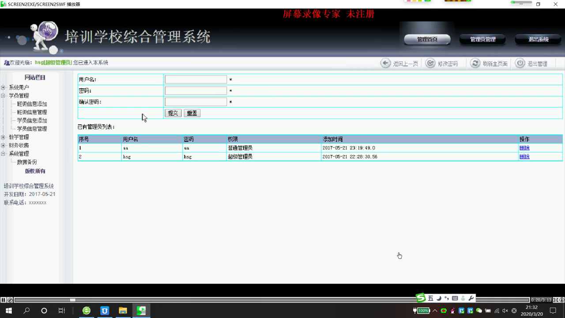The width and height of the screenshot is (565, 318).
Task: Open Cortana circle icon
Action: 44,310
